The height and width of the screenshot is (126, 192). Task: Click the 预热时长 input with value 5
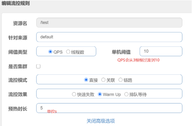click(109, 108)
